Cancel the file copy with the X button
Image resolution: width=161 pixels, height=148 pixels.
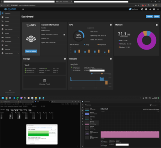point(55,130)
